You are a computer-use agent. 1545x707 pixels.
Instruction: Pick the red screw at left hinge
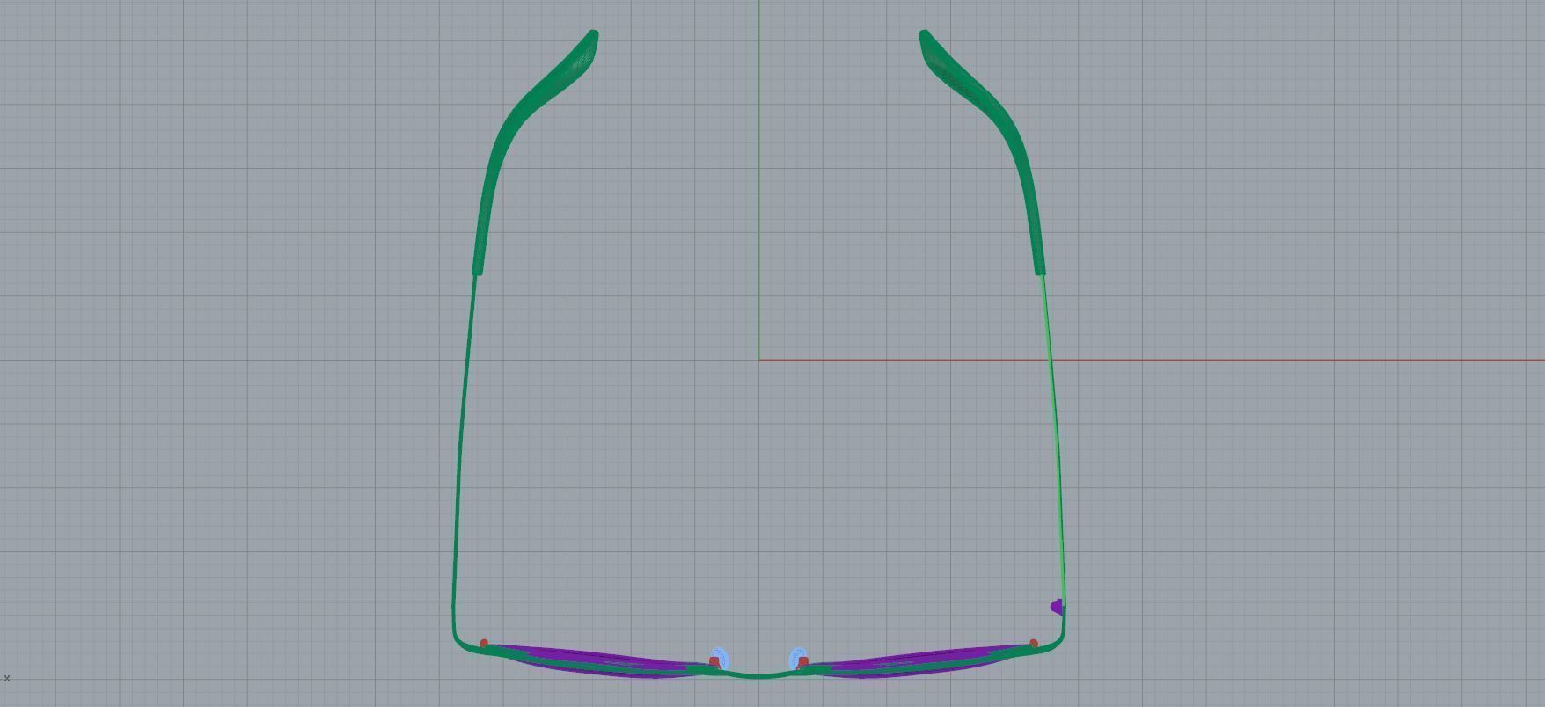(x=484, y=644)
